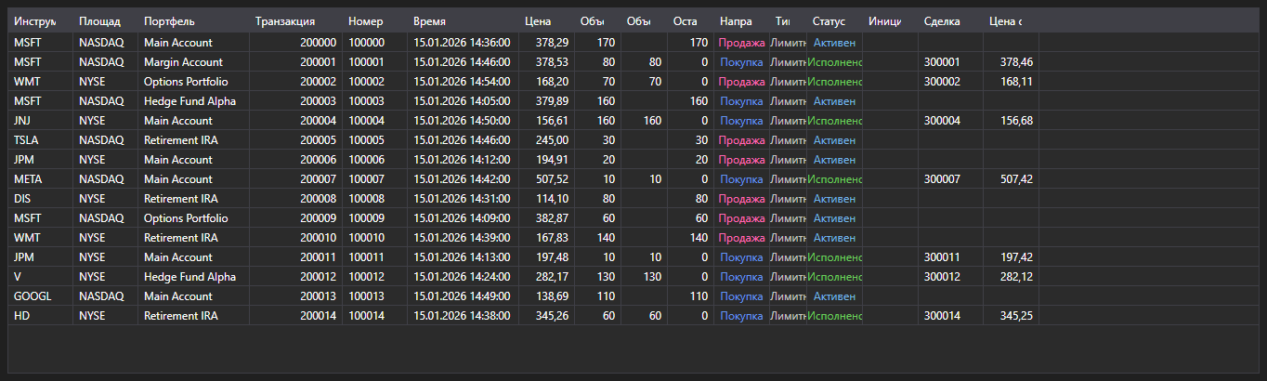
Task: Click order number 100010
Action: pyautogui.click(x=366, y=237)
